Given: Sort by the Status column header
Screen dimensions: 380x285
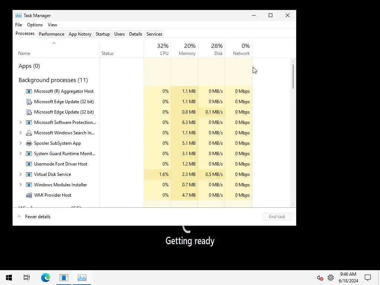Looking at the screenshot, I should (x=121, y=49).
